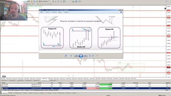The width and height of the screenshot is (171, 96).
Task: Open the Запись dropdown in photo viewer
Action: [x=60, y=12]
